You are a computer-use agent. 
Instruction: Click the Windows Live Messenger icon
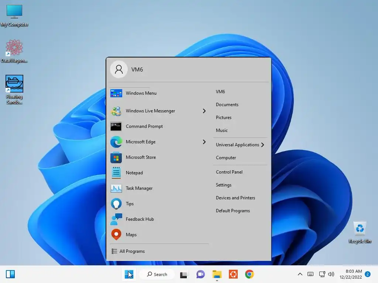[x=116, y=111]
